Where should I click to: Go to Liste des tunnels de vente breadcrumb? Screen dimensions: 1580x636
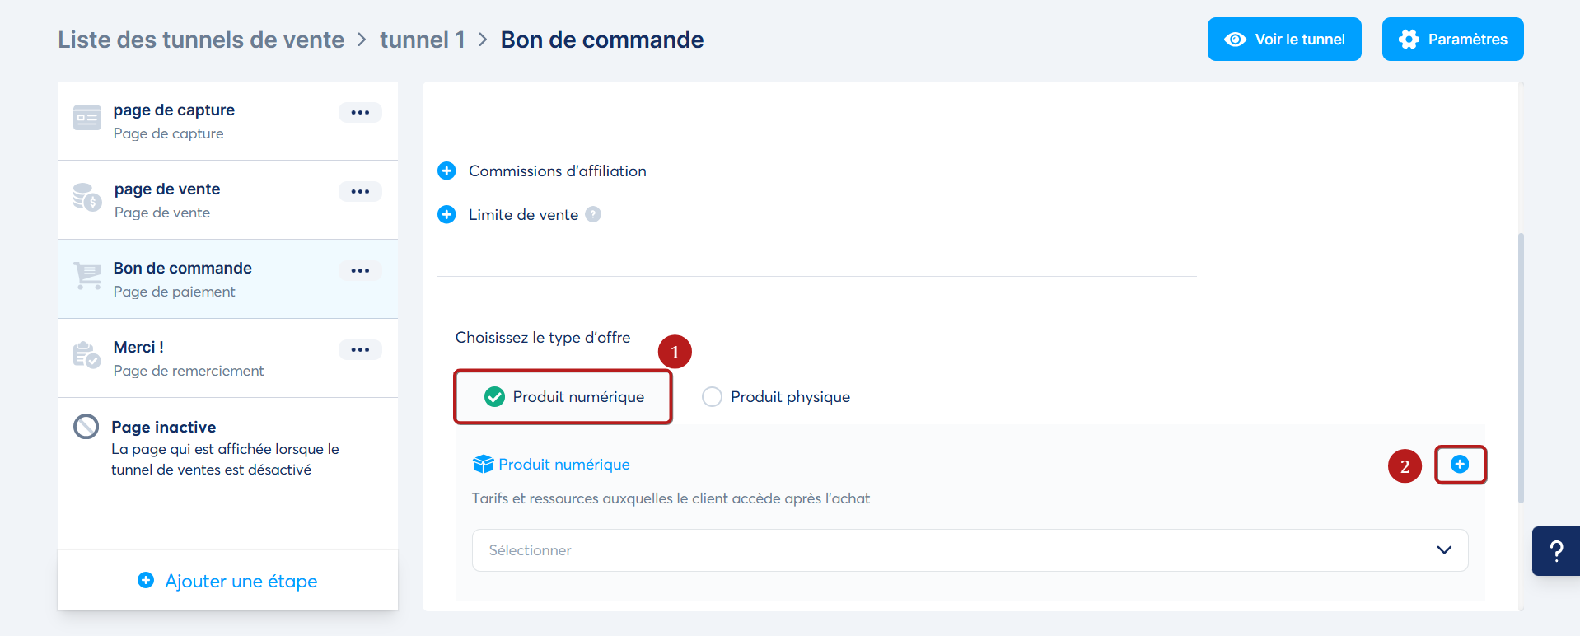[201, 40]
